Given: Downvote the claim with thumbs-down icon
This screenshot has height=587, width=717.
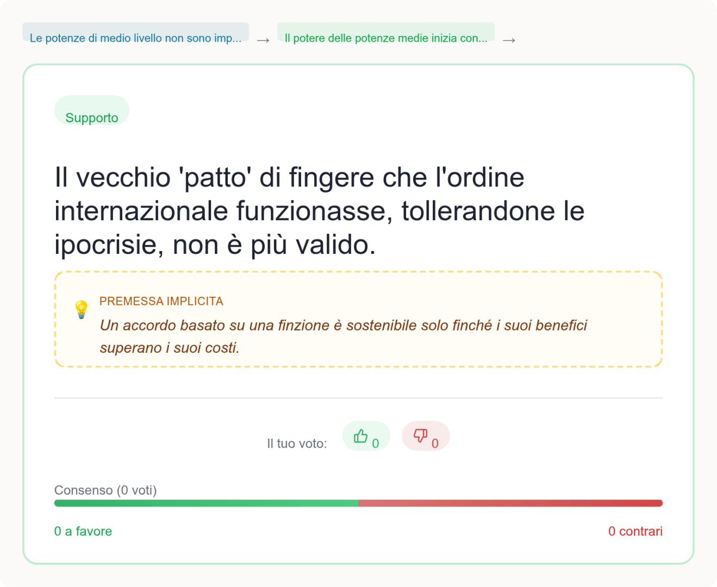Looking at the screenshot, I should pos(420,436).
